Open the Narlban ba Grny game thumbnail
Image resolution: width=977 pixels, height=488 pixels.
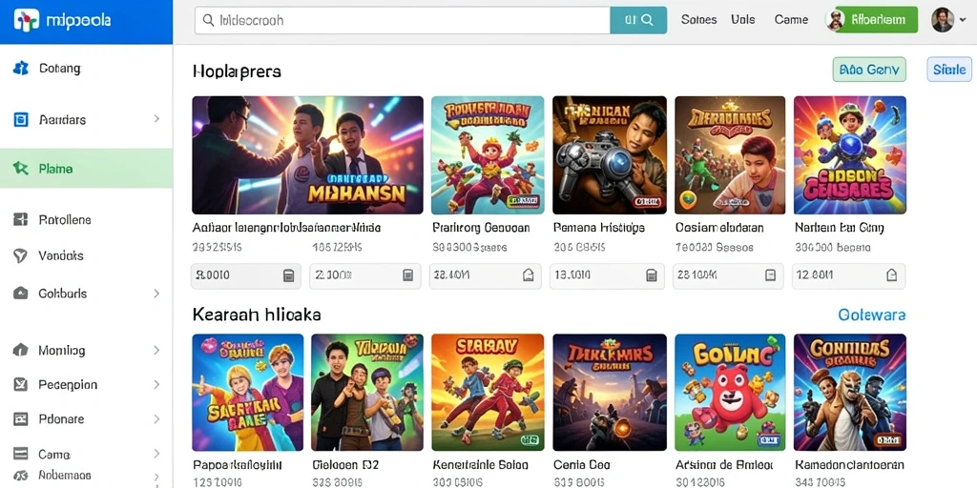(850, 155)
